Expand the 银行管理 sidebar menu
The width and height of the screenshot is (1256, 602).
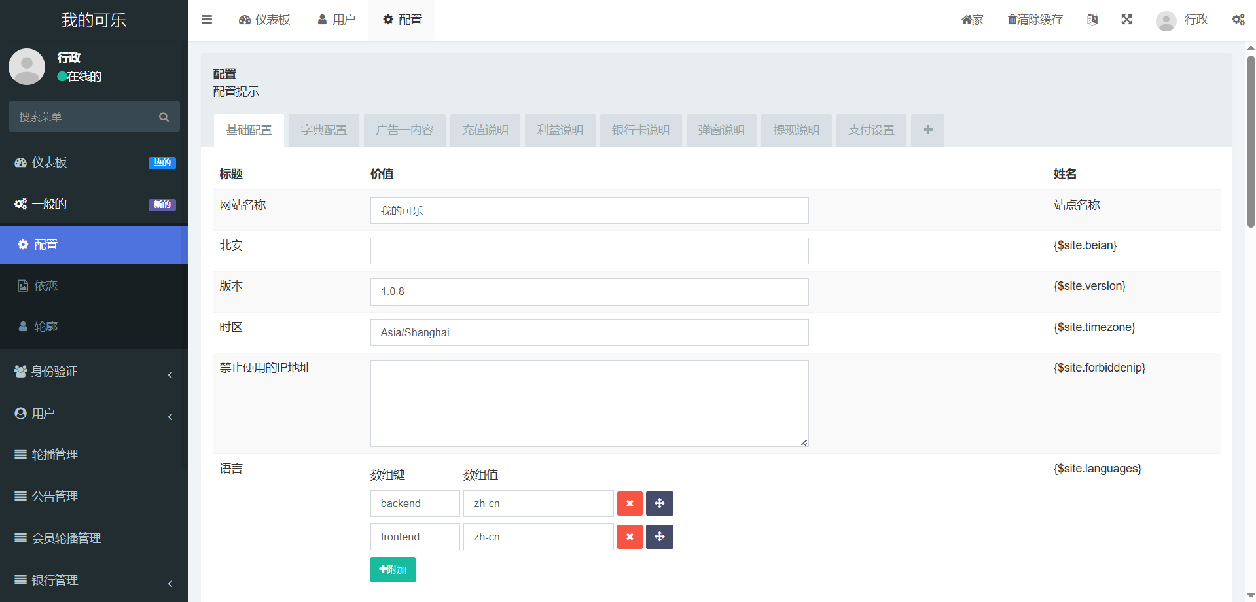coord(94,580)
